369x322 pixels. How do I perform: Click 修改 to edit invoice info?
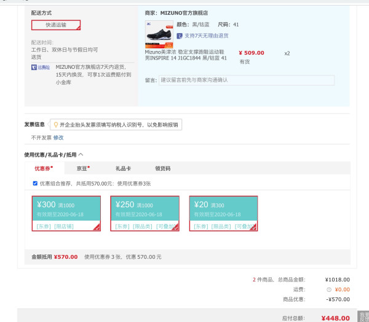58,138
